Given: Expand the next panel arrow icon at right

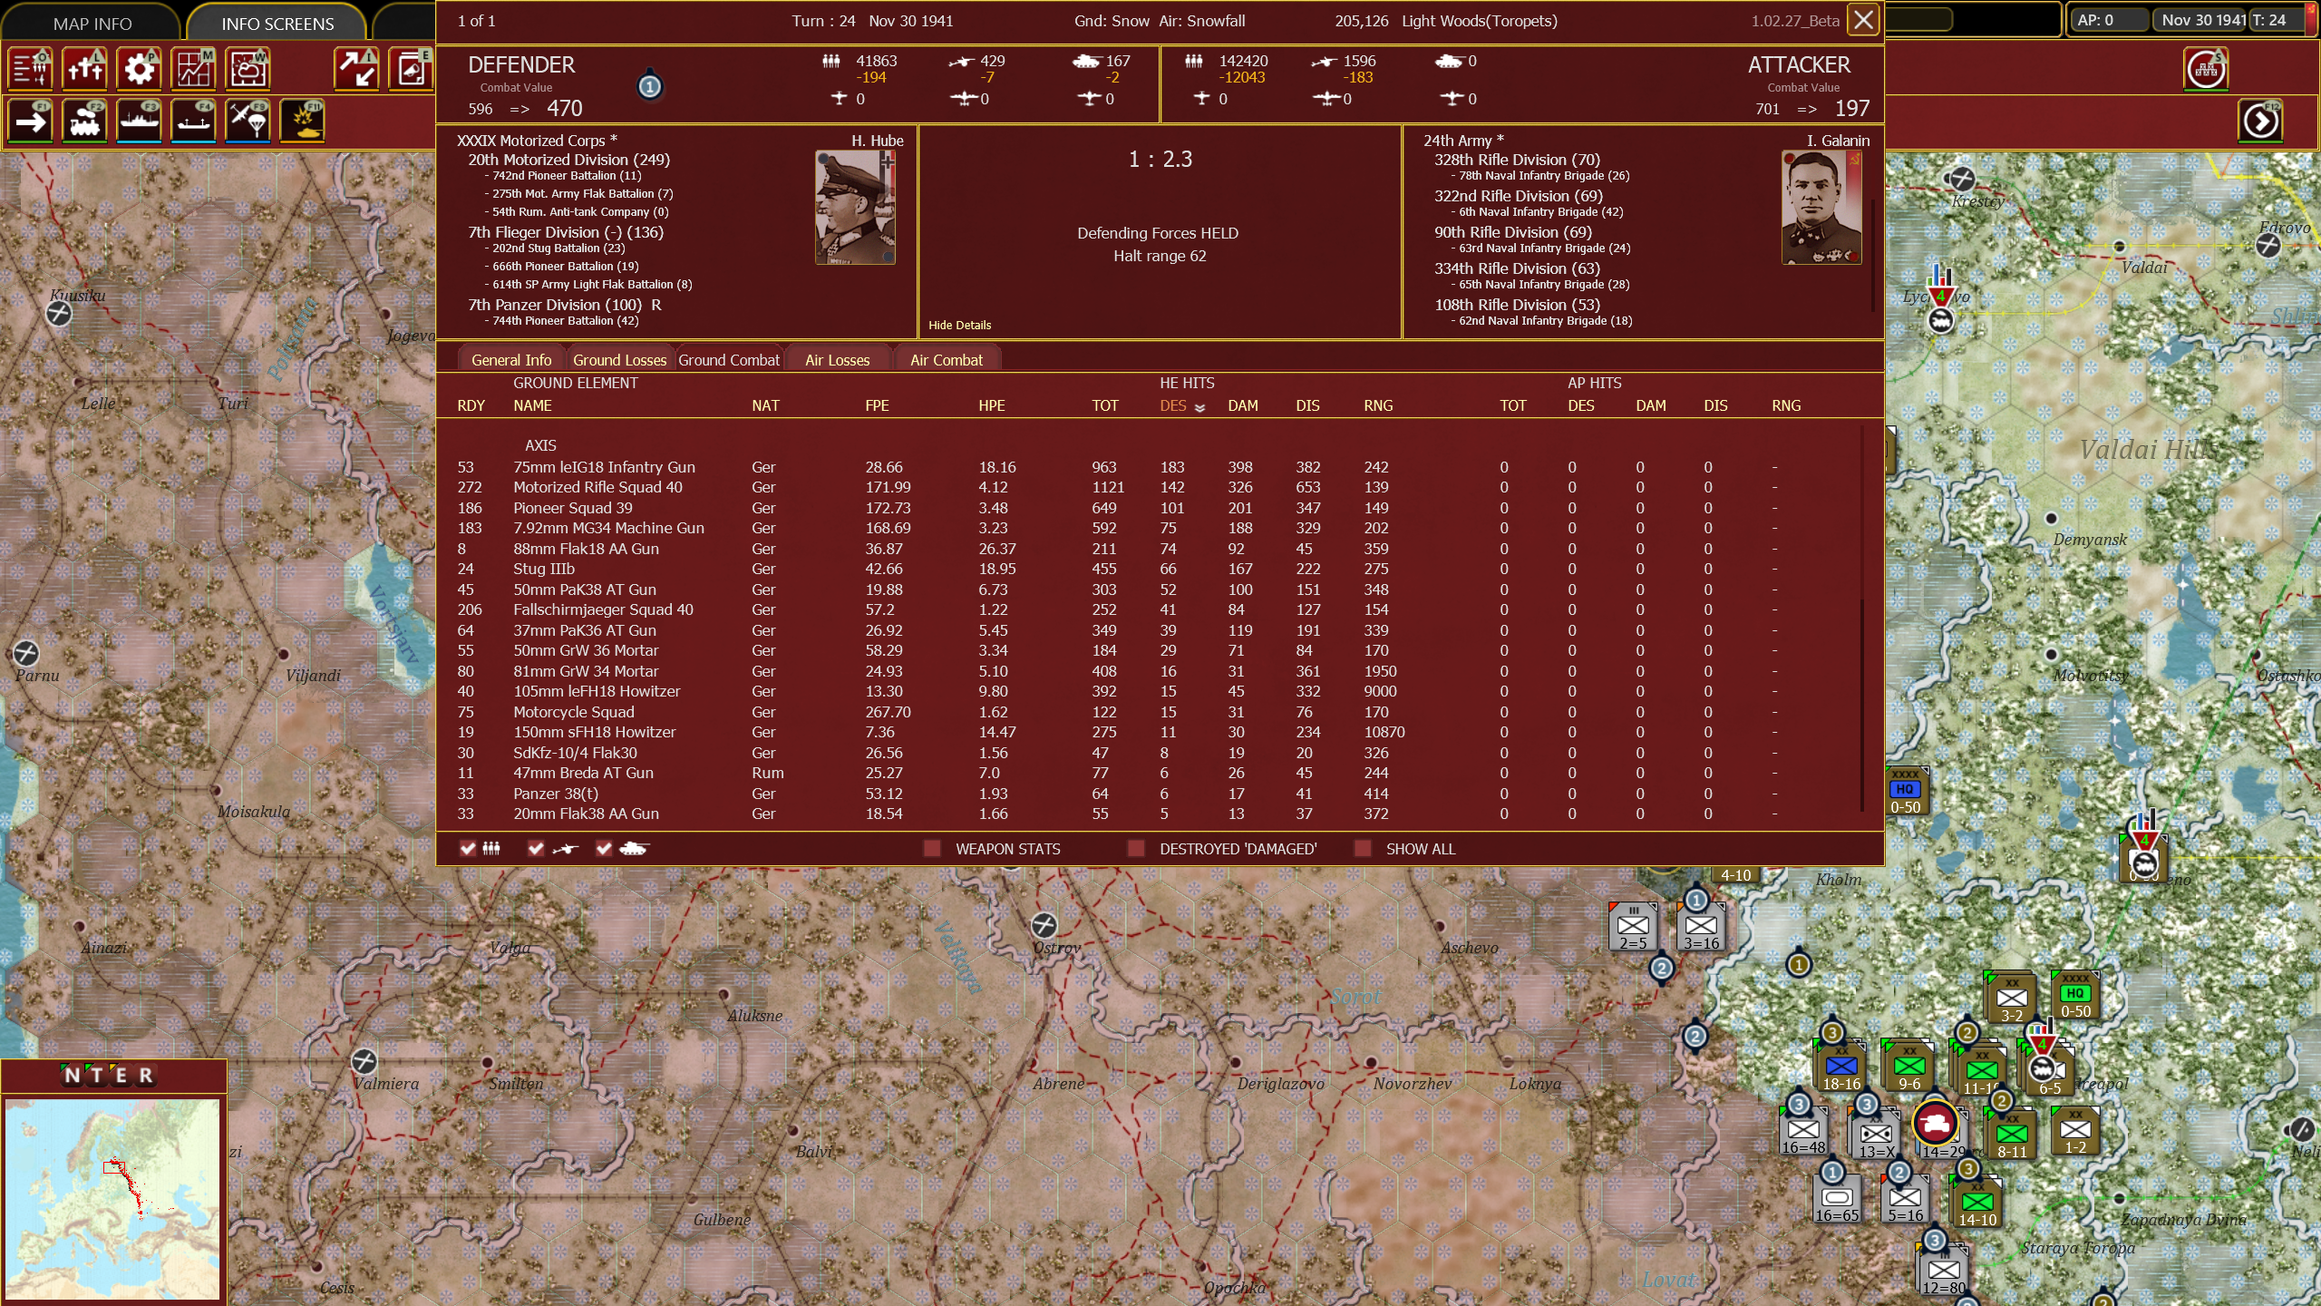Looking at the screenshot, I should tap(2260, 122).
